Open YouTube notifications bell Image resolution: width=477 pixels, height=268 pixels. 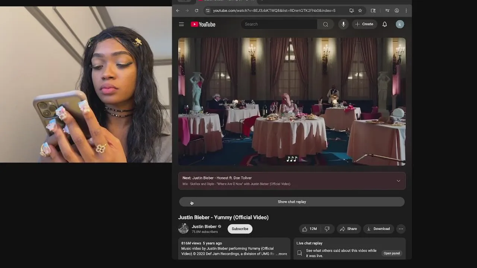(385, 24)
